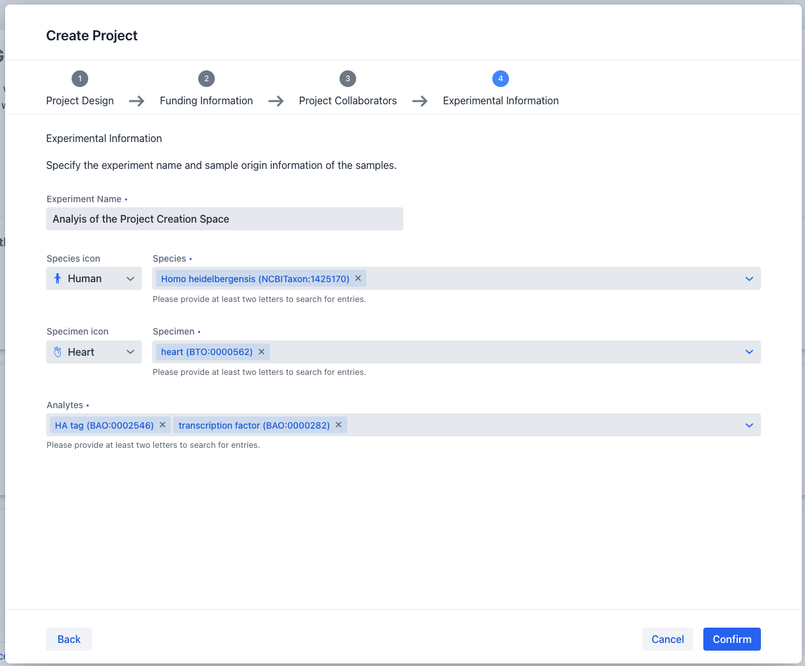Viewport: 805px width, 666px height.
Task: Switch to Project Collaborators step
Action: 348,100
